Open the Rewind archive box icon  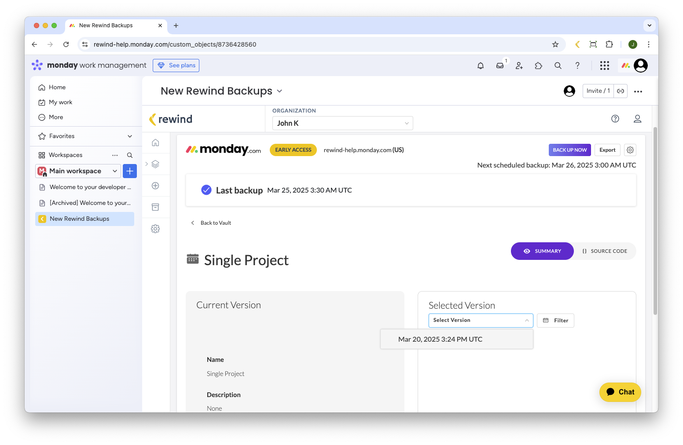pyautogui.click(x=155, y=207)
